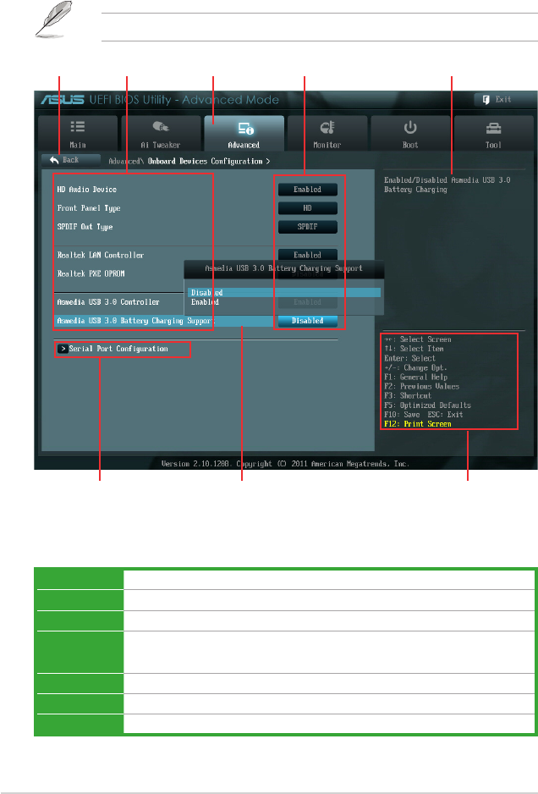538x794 pixels.
Task: Select the HD Audio Device row
Action: click(86, 190)
